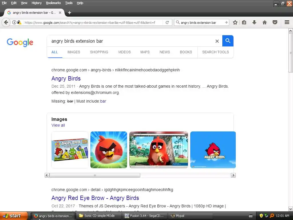Click the magnifier icon in Firefox search box
The height and width of the screenshot is (220, 293).
click(178, 22)
